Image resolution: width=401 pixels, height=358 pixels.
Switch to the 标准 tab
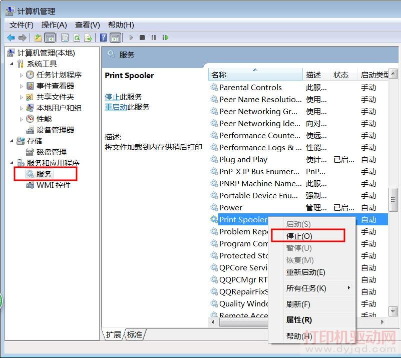pyautogui.click(x=135, y=335)
